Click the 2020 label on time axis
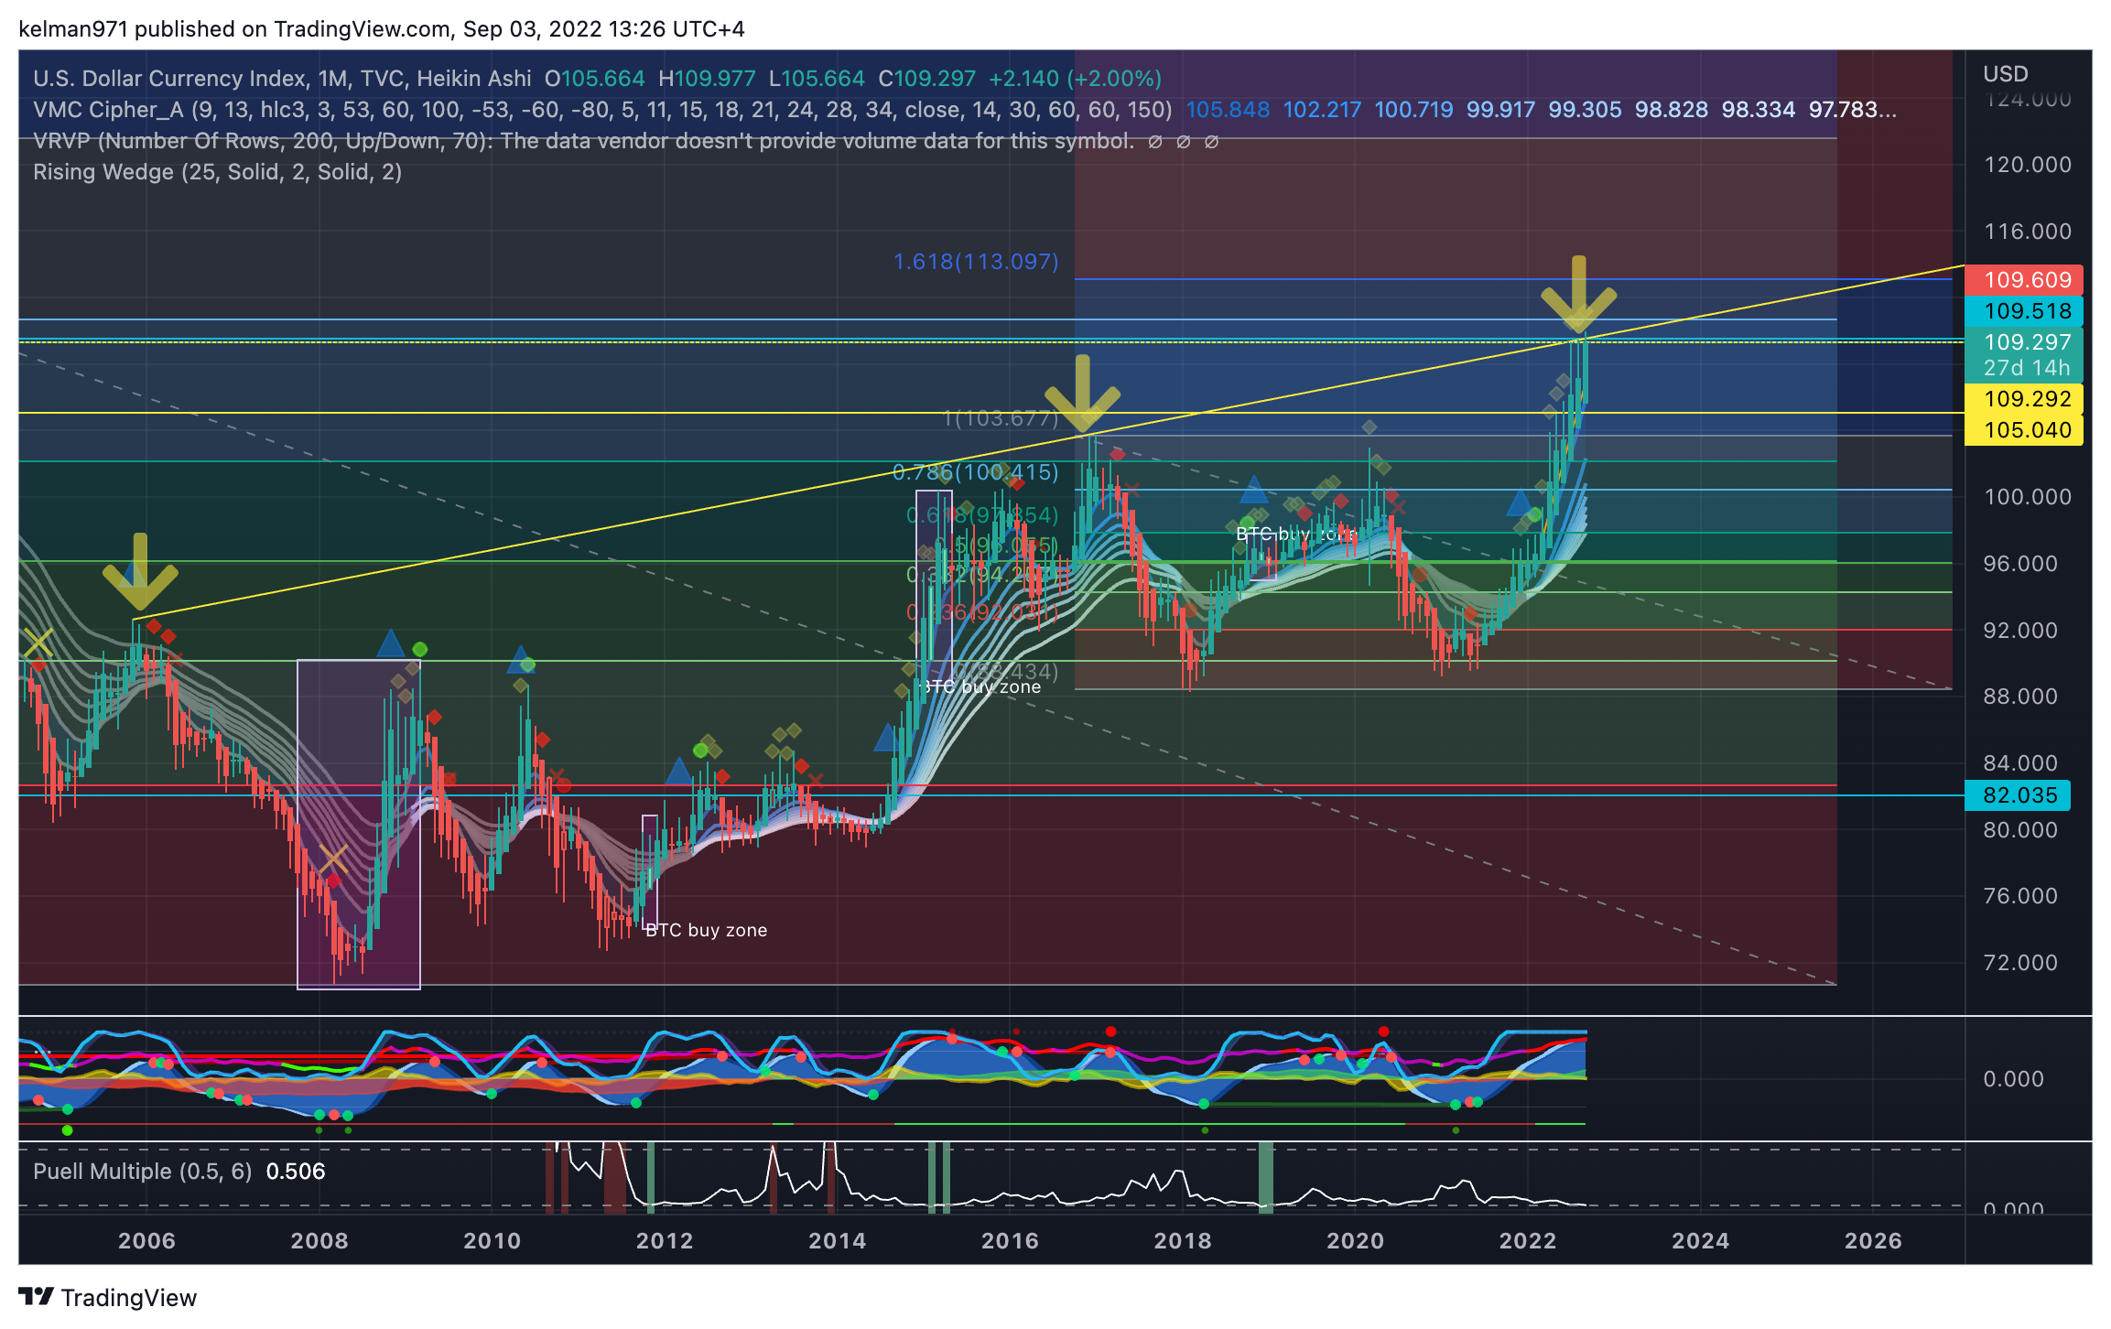This screenshot has width=2111, height=1329. point(1355,1241)
